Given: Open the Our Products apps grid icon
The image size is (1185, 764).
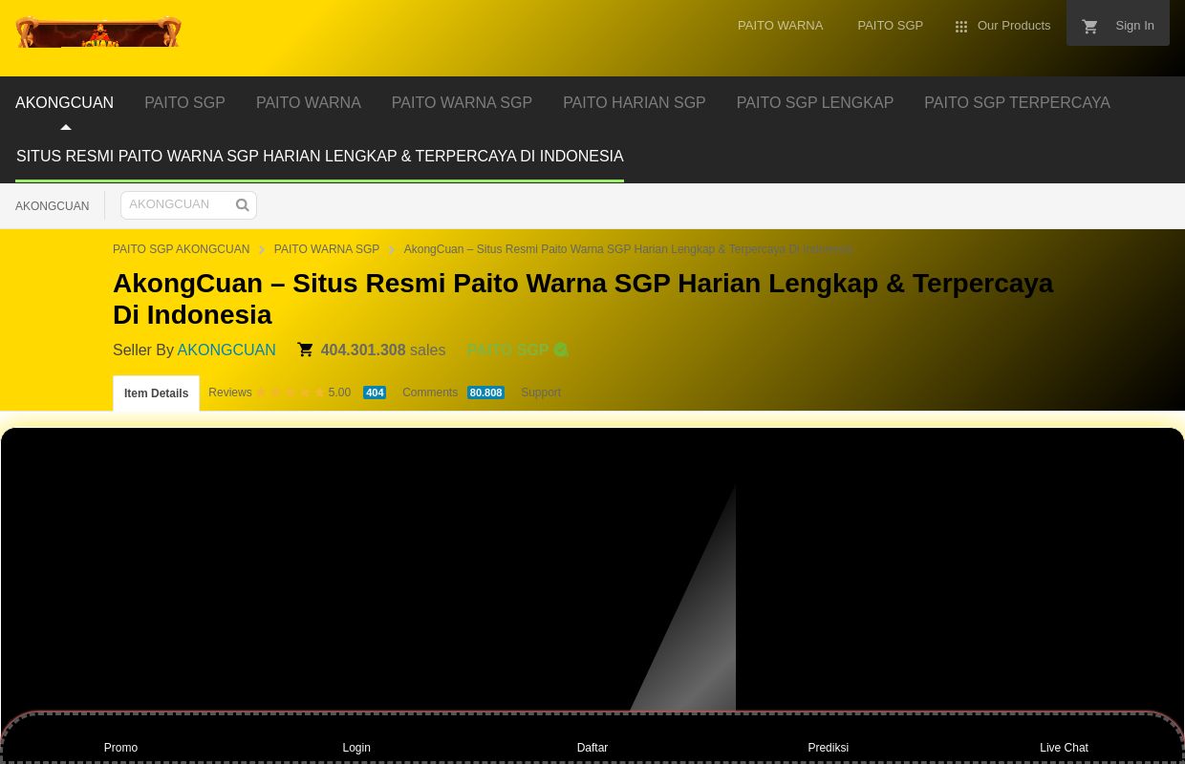Looking at the screenshot, I should pos(961,27).
